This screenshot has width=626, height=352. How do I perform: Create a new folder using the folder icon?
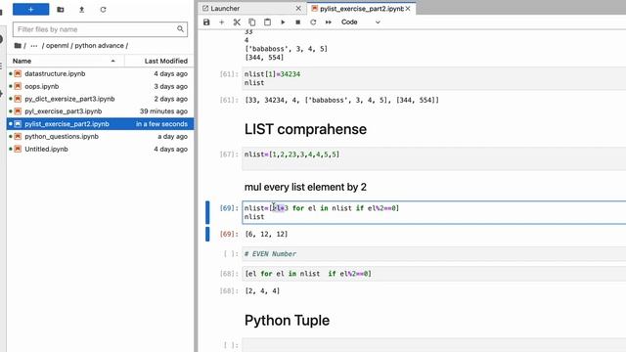pos(61,9)
